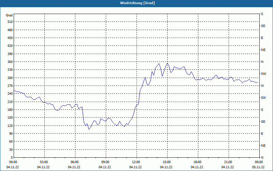Viewport: 273px width, 171px height.
Task: Click the N compass label at 360 degrees
Action: click(x=262, y=62)
